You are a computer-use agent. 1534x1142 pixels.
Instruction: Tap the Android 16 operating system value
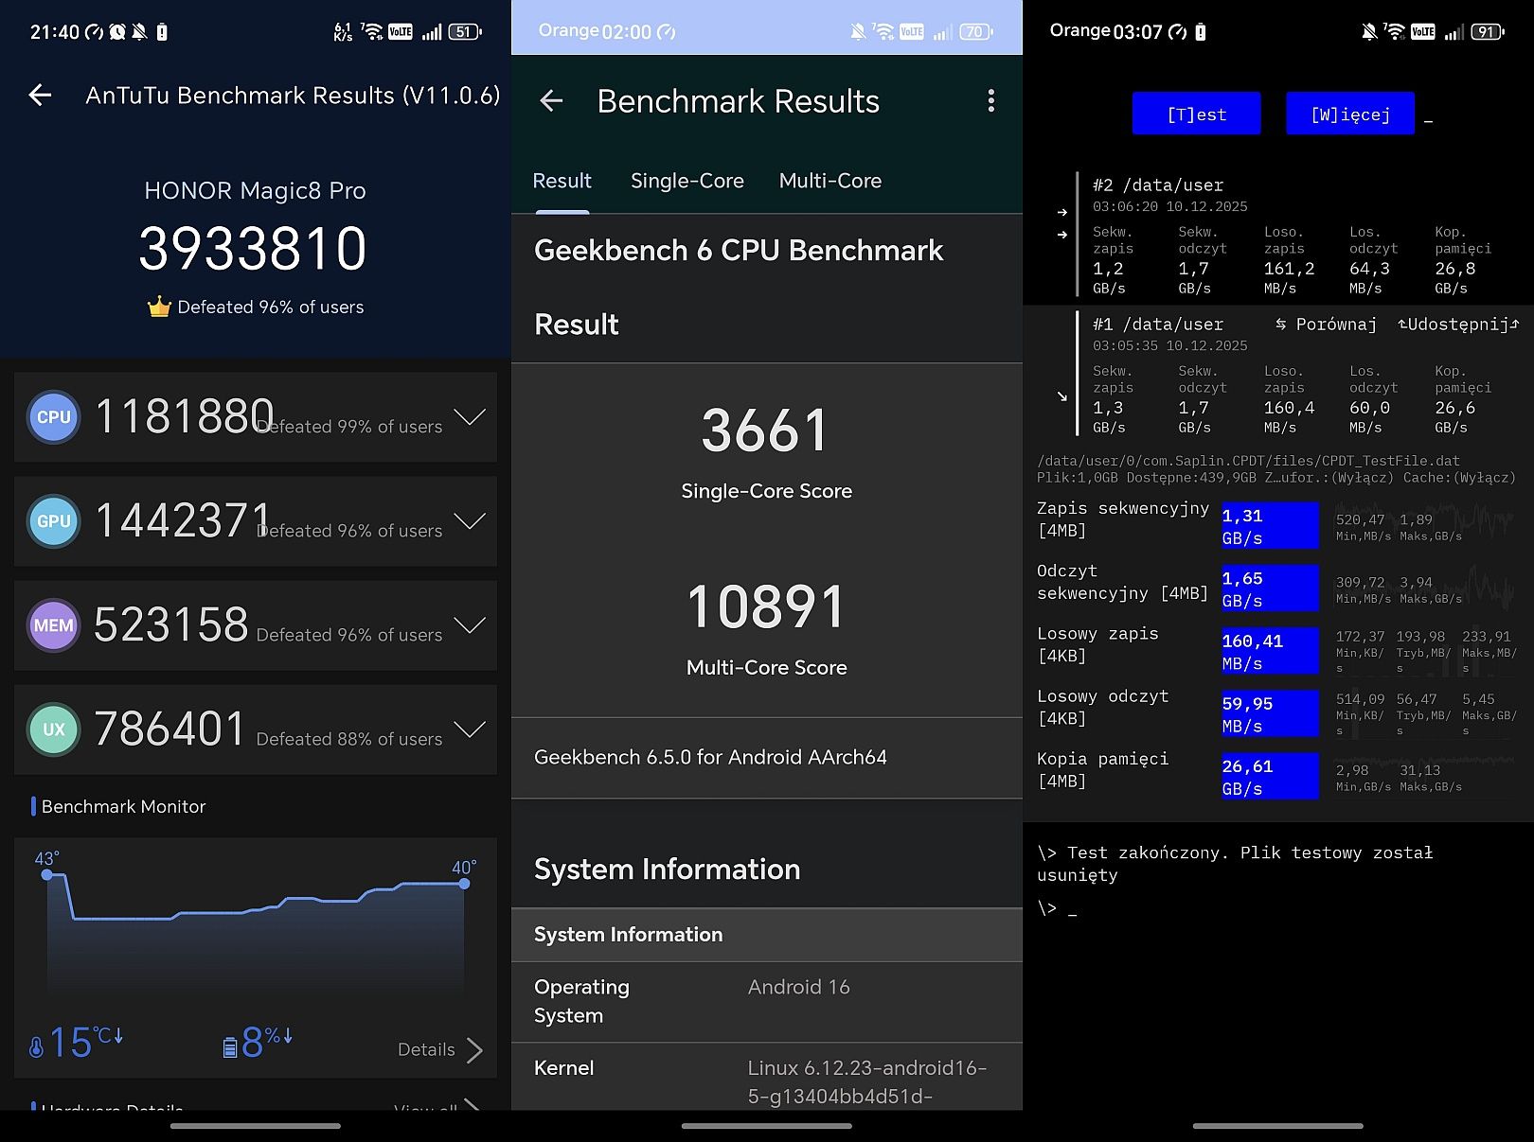pyautogui.click(x=798, y=987)
